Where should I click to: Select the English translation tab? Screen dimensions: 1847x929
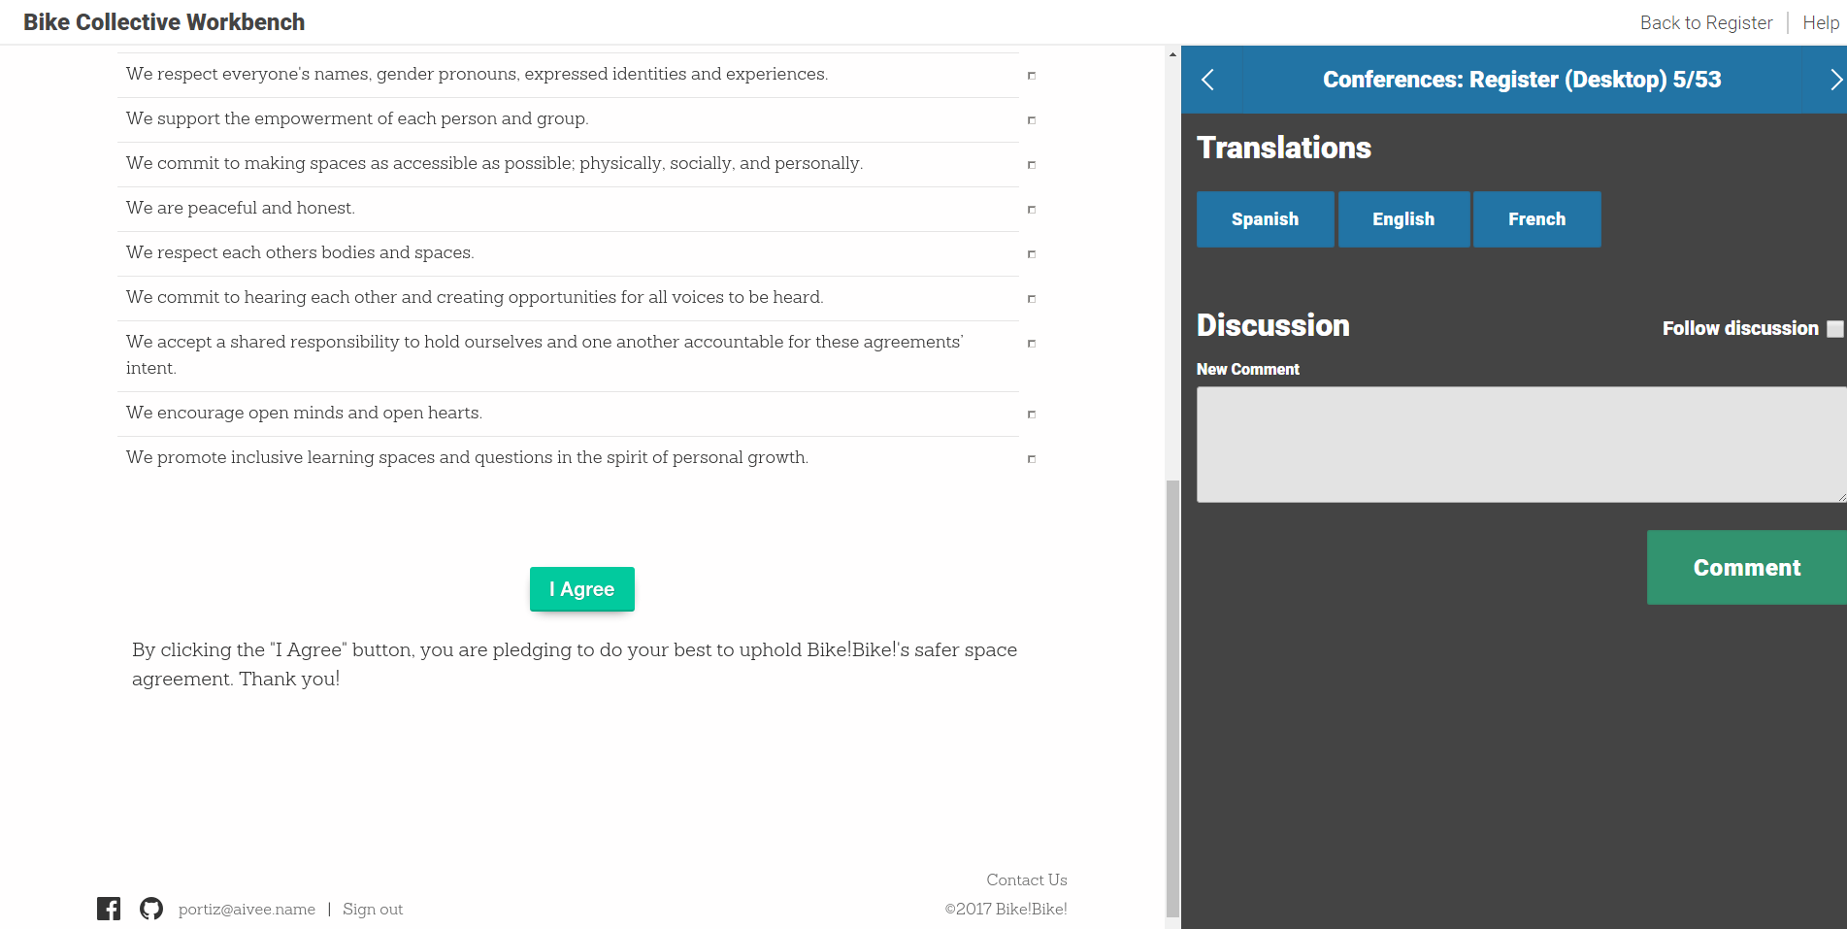[1402, 219]
